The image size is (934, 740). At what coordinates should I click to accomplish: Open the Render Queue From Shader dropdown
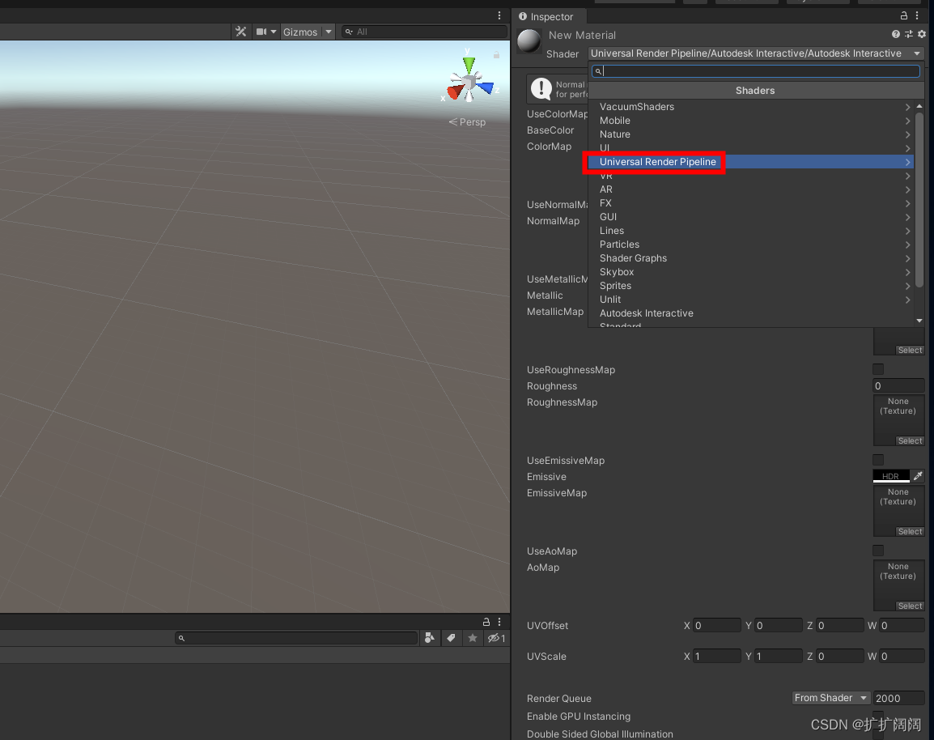830,697
